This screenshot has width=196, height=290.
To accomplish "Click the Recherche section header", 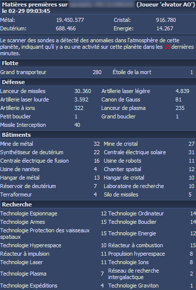I will tap(98, 204).
